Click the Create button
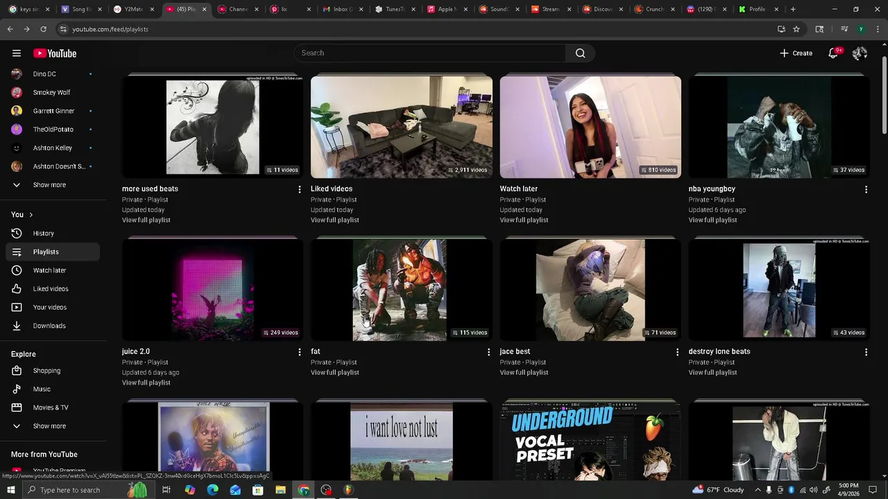Viewport: 888px width, 499px height. 796,53
